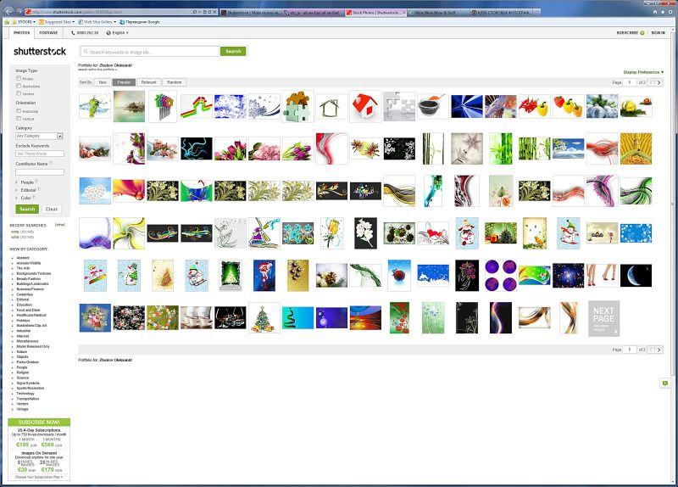Screen dimensions: 678x487
Task: Click the Contributor Name input field
Action: click(40, 172)
